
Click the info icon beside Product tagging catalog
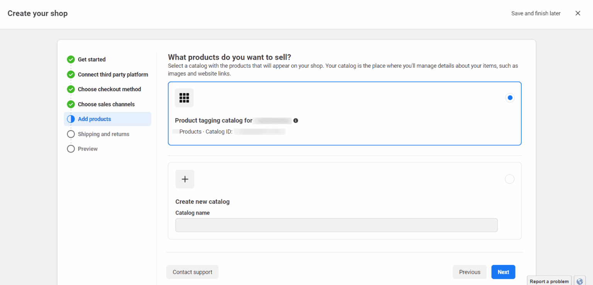click(x=296, y=121)
